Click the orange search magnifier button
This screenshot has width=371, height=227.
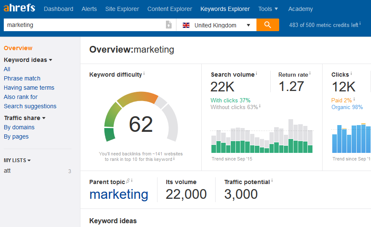[268, 25]
